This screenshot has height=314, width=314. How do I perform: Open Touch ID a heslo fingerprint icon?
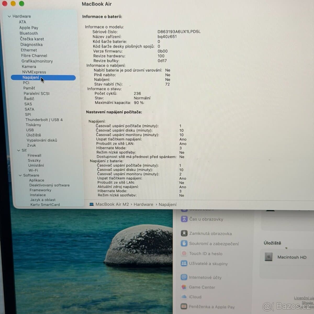tap(184, 254)
